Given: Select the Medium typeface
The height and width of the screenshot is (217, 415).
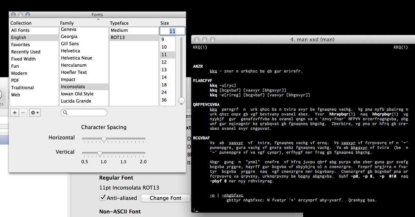Looking at the screenshot, I should click(119, 30).
